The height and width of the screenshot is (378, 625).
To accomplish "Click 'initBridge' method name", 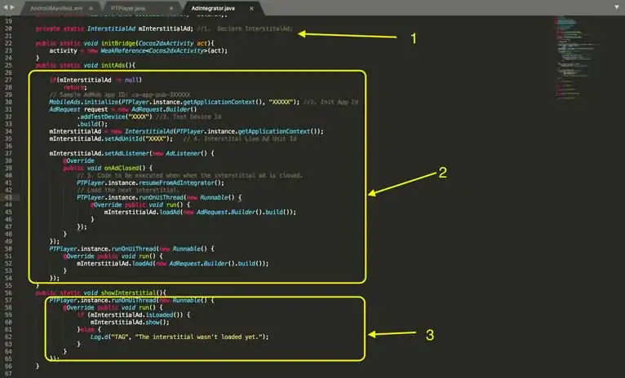I will (118, 43).
